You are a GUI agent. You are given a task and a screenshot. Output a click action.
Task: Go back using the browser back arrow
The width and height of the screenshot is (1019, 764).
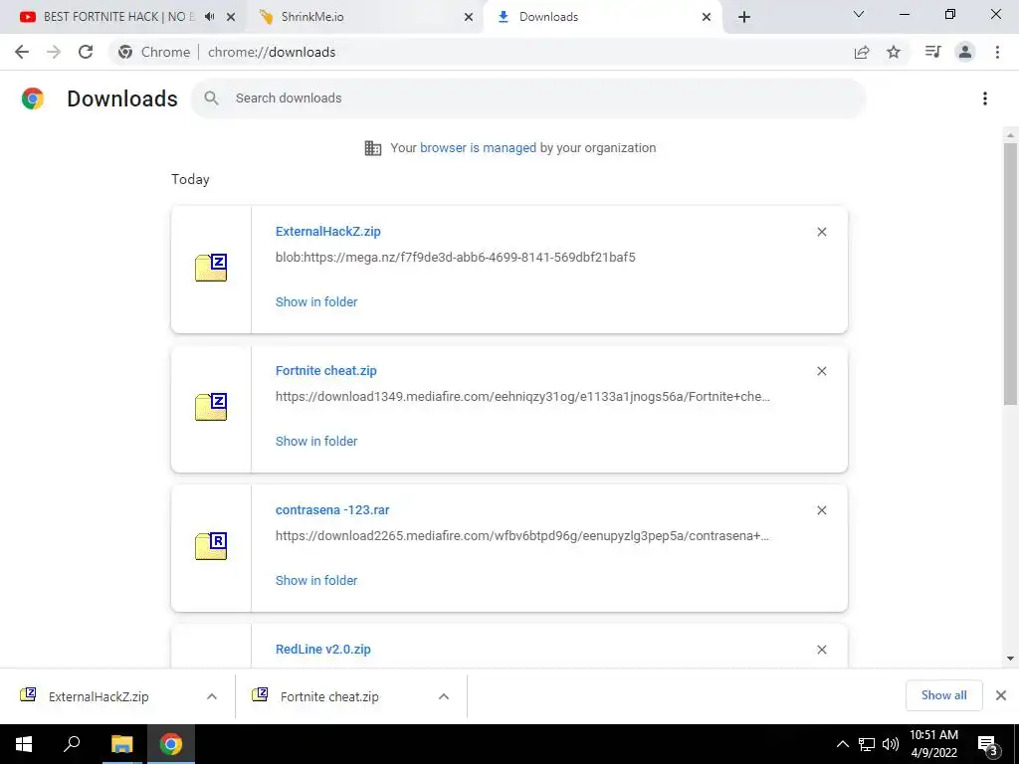point(22,52)
